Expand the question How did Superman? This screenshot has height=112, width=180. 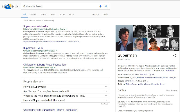pos(66,87)
